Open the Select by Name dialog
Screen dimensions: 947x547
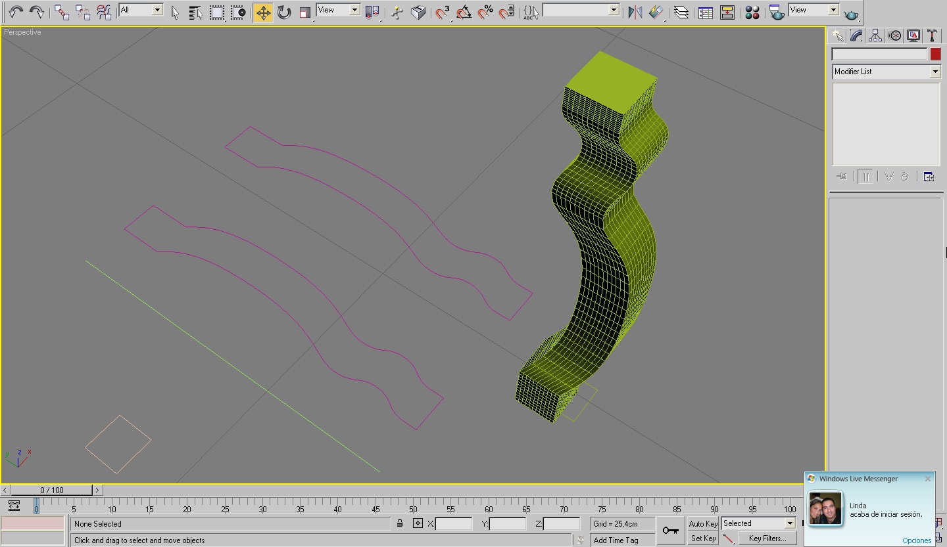pos(195,12)
